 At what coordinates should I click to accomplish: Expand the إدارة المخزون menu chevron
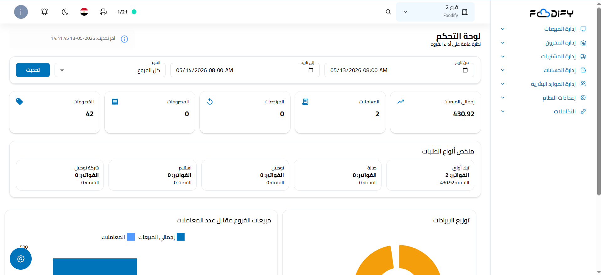click(x=503, y=43)
